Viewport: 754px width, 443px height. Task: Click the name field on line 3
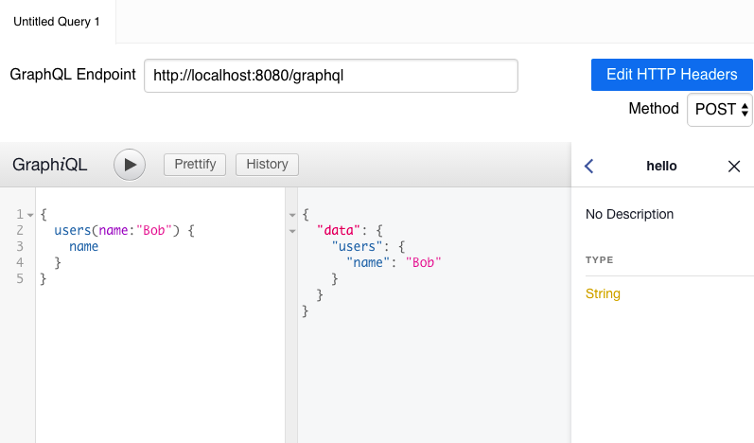pyautogui.click(x=83, y=246)
